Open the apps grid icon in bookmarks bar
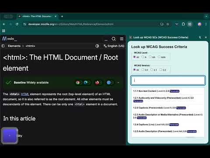 (3, 31)
